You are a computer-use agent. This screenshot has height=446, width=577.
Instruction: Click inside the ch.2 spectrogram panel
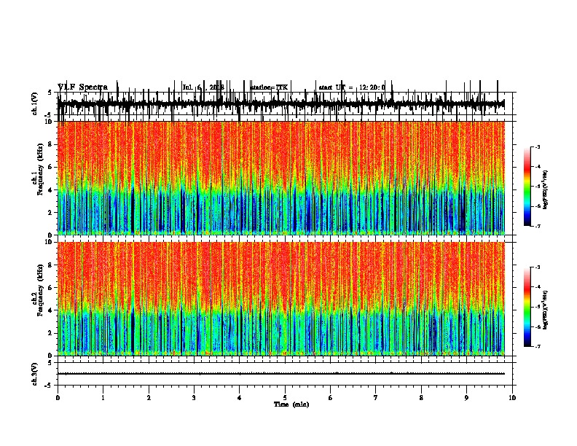(x=280, y=299)
